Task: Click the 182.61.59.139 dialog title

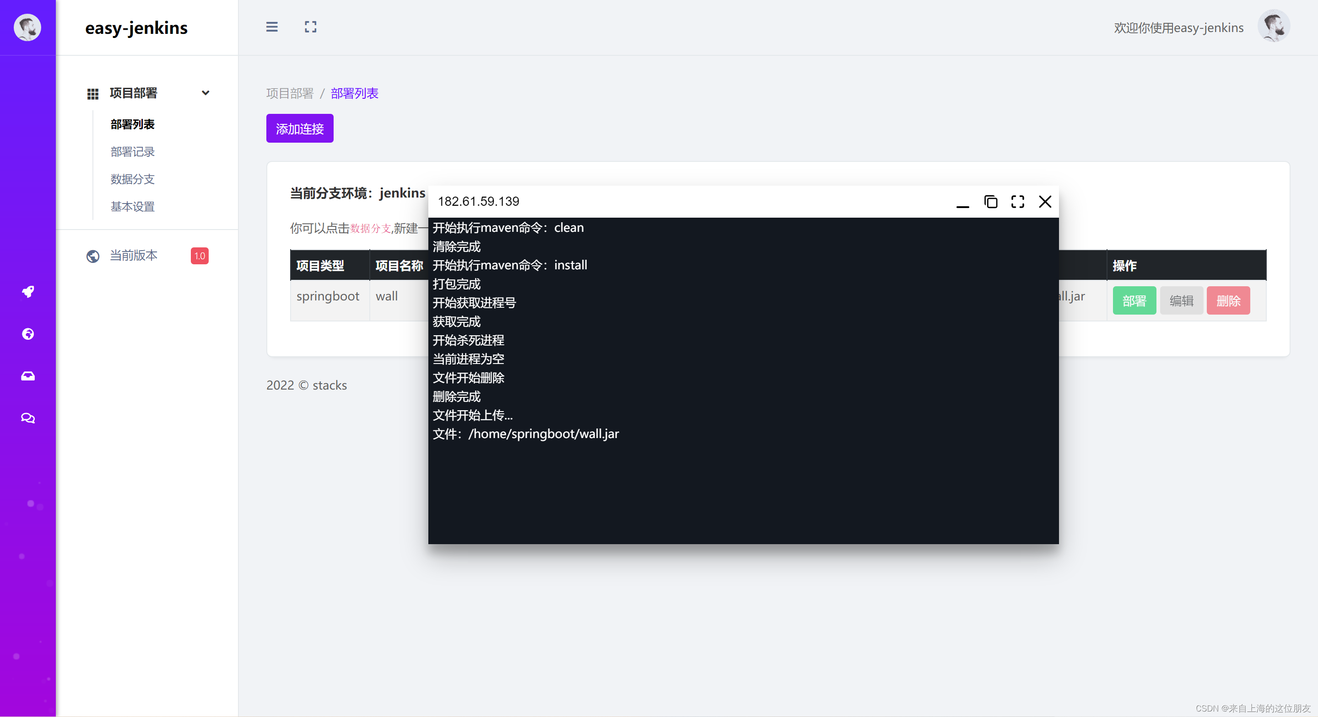Action: pos(478,202)
